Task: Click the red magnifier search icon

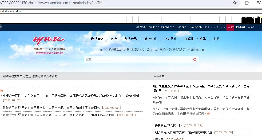Action: pos(195,60)
